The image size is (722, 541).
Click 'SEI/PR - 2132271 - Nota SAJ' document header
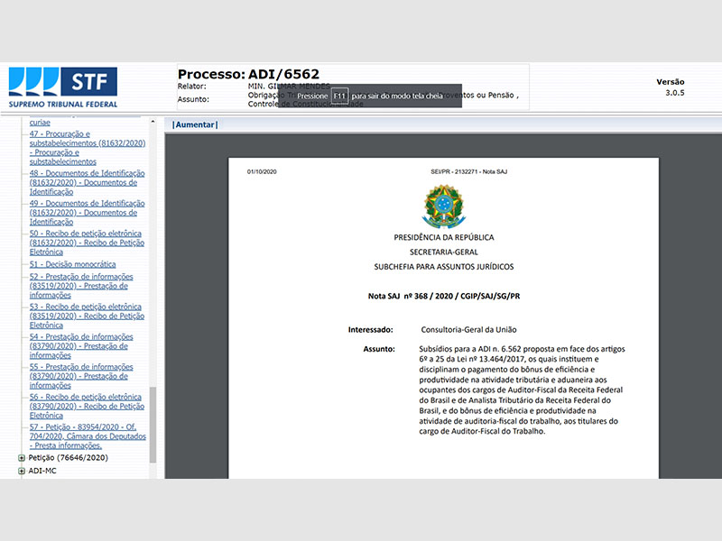coord(468,171)
